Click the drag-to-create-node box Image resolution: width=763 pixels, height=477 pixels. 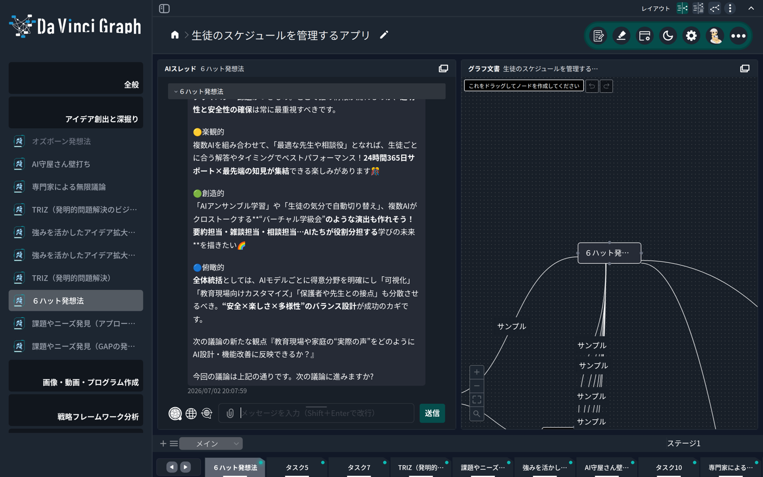524,86
